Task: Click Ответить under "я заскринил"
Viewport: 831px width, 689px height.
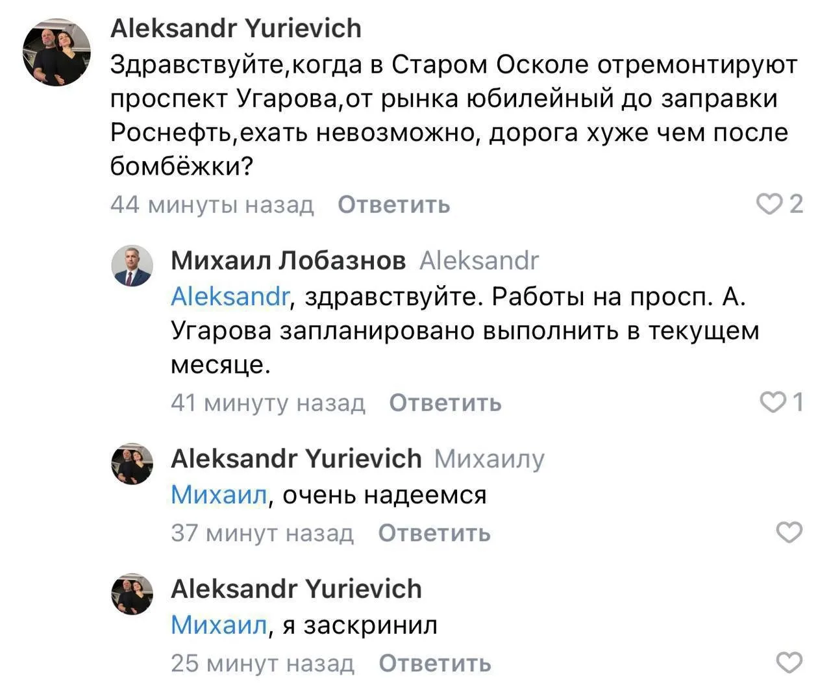Action: pyautogui.click(x=434, y=664)
